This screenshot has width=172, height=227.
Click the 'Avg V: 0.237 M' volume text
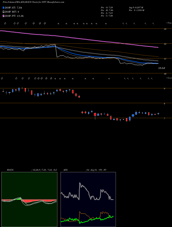coord(136,7)
